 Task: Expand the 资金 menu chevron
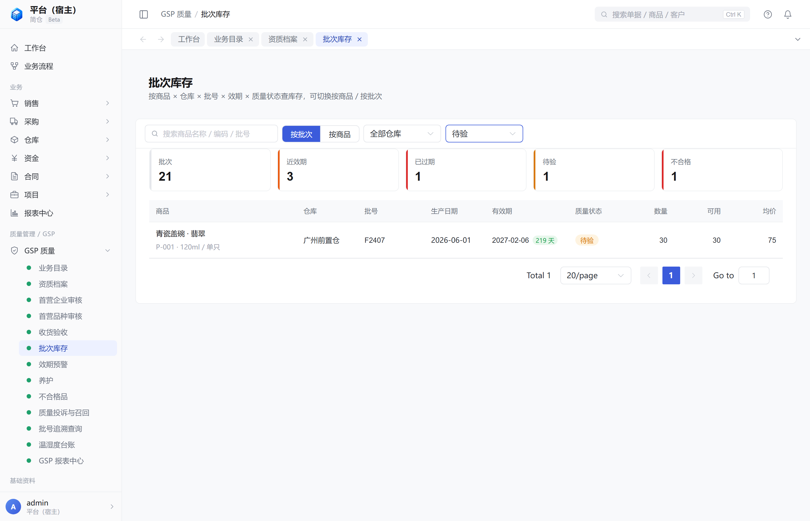pos(108,158)
